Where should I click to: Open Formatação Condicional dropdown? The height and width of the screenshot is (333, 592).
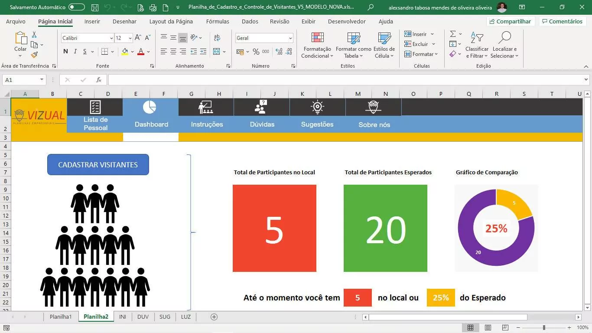click(x=317, y=45)
